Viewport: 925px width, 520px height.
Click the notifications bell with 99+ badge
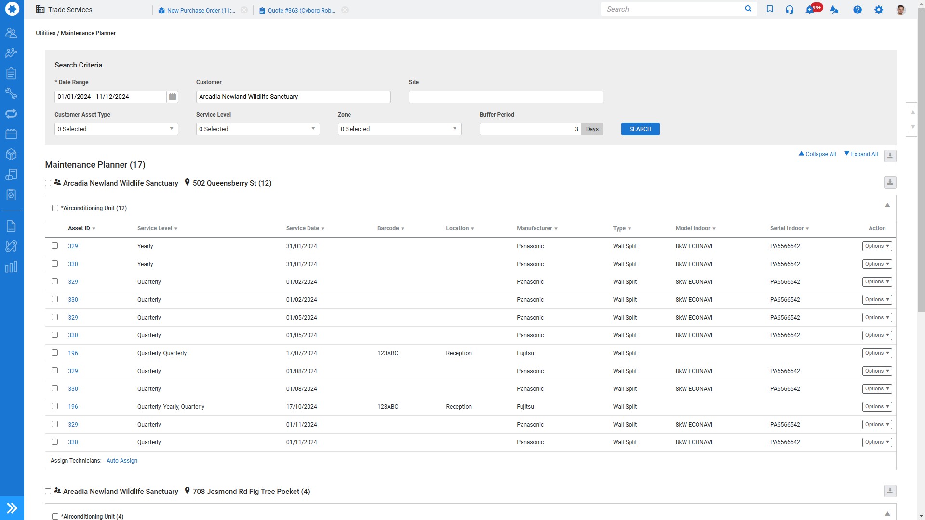[x=811, y=10]
